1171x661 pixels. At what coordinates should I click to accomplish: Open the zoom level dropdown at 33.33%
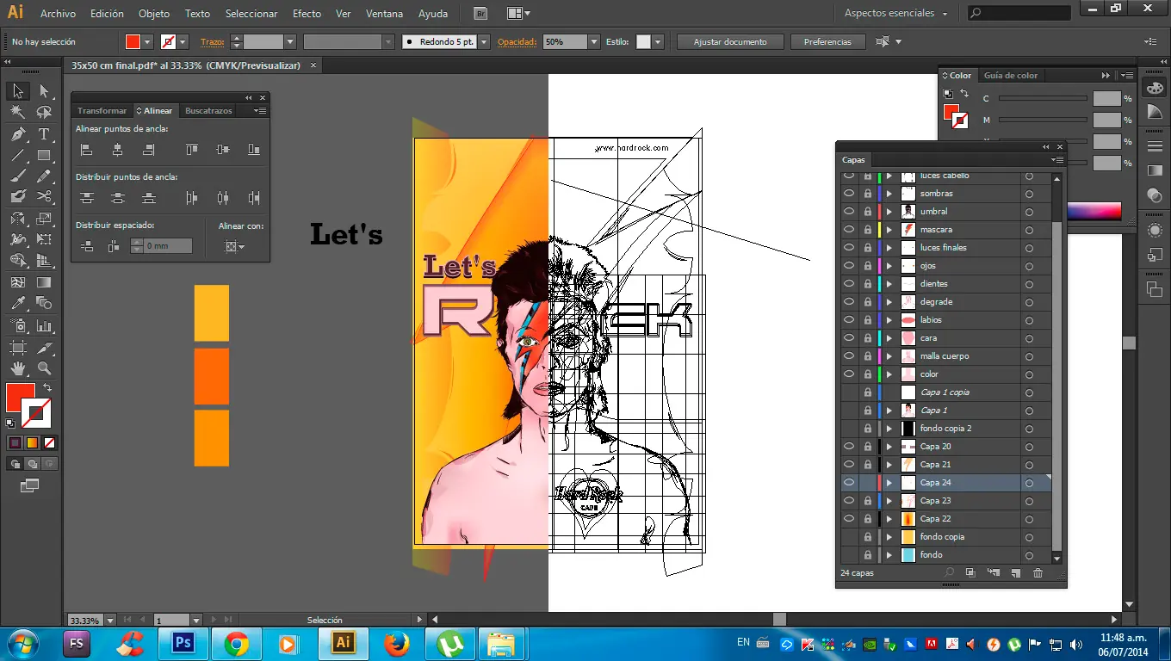109,620
